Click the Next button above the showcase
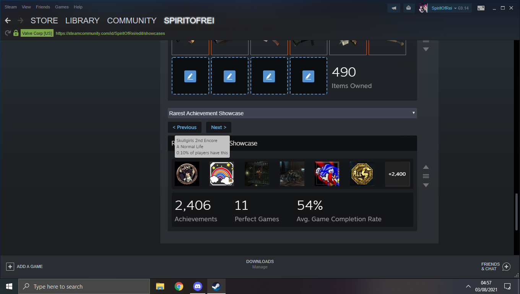 [x=218, y=127]
